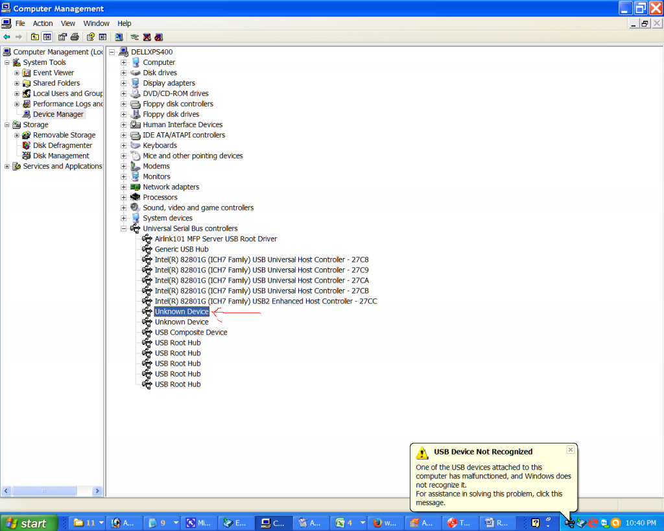Open the File menu
664x531 pixels.
20,23
